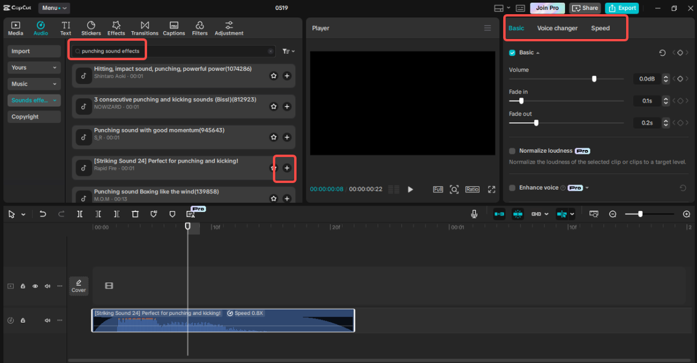Open the link options chevron in timeline toolbar
Image resolution: width=697 pixels, height=363 pixels.
(546, 214)
